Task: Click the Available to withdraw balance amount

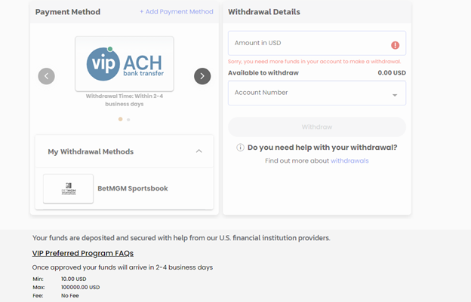Action: pyautogui.click(x=392, y=73)
